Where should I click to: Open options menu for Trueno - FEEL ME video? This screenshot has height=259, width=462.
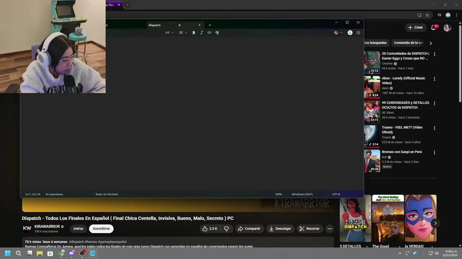[435, 128]
